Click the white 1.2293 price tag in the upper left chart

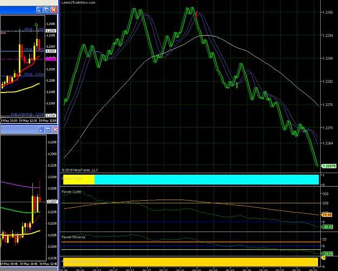click(x=51, y=31)
